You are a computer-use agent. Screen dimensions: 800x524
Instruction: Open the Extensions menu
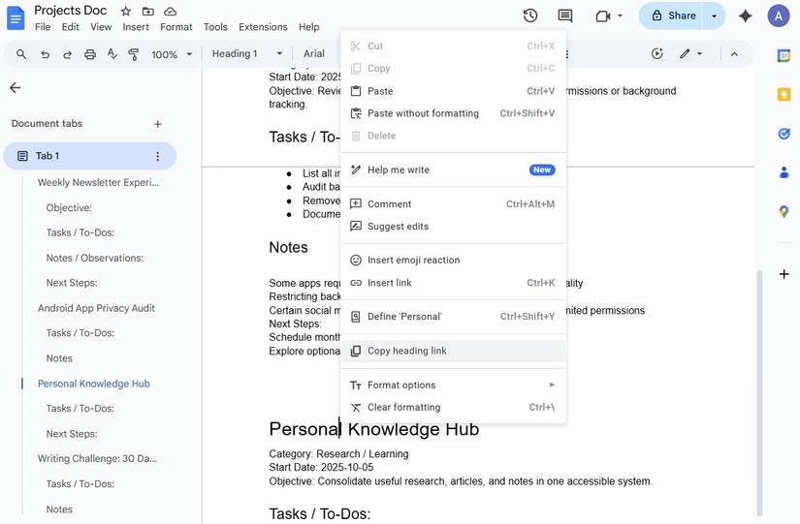pos(263,27)
